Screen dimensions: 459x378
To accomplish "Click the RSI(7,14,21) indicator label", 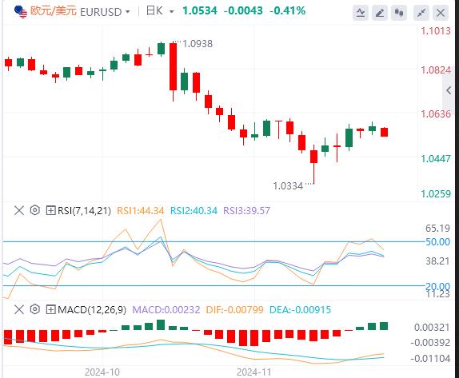I will 84,211.
